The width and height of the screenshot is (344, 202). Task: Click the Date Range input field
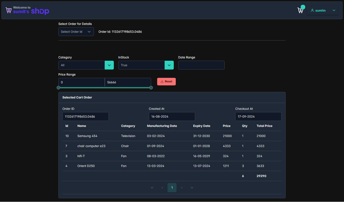tap(201, 65)
